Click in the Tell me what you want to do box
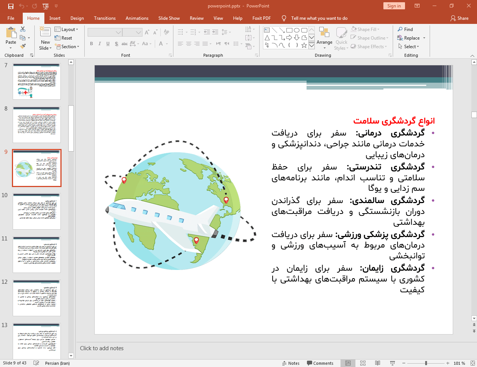The width and height of the screenshot is (477, 367). (319, 18)
